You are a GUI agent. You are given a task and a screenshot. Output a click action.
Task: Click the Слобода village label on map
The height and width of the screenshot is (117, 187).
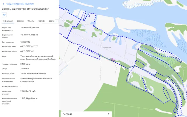(107, 48)
